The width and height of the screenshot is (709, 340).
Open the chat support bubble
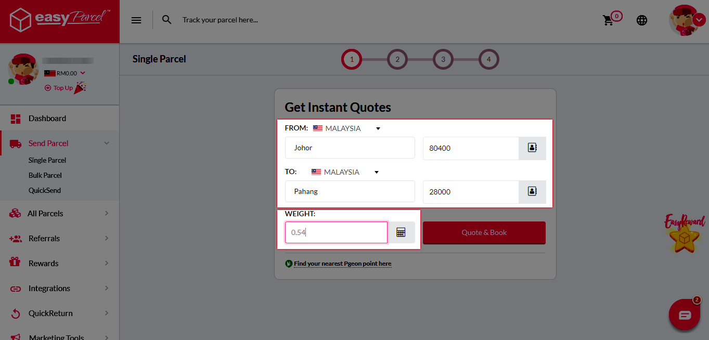[x=685, y=315]
